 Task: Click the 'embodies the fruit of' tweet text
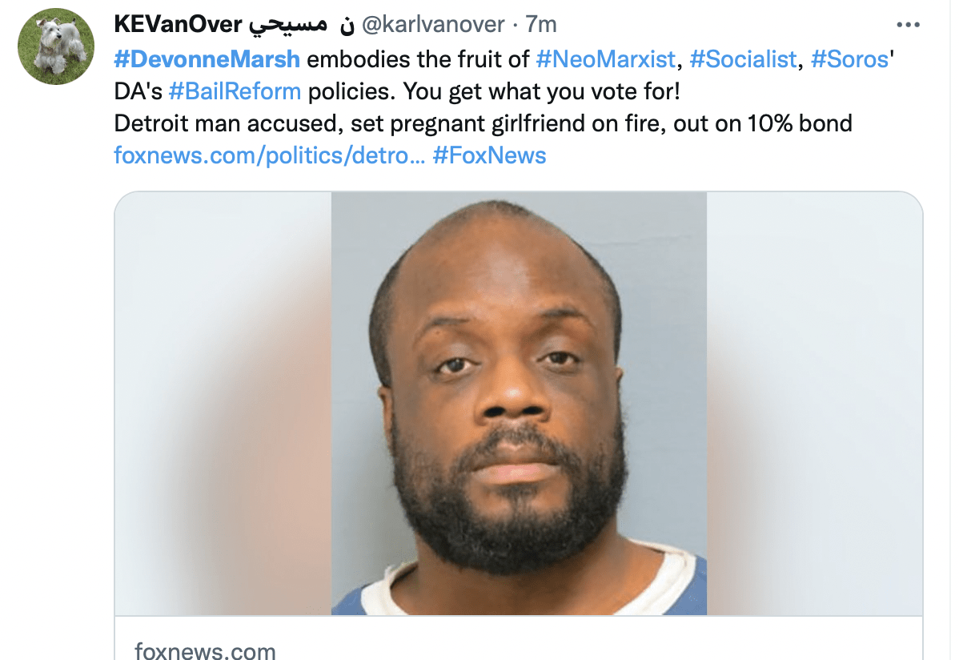coord(418,59)
